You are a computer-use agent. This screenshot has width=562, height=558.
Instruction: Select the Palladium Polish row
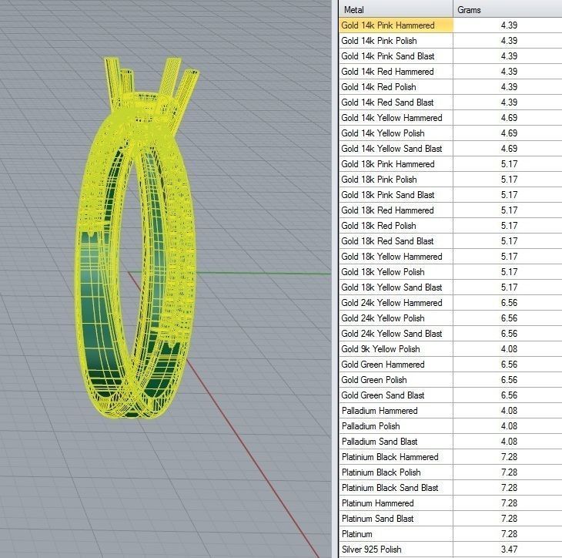[450, 427]
